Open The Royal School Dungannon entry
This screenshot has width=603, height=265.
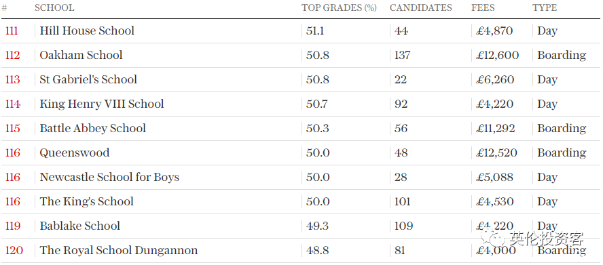click(x=119, y=250)
